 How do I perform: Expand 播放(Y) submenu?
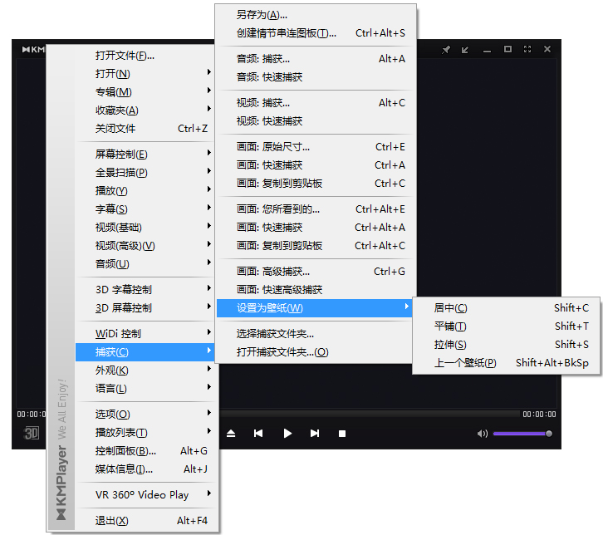click(x=145, y=191)
